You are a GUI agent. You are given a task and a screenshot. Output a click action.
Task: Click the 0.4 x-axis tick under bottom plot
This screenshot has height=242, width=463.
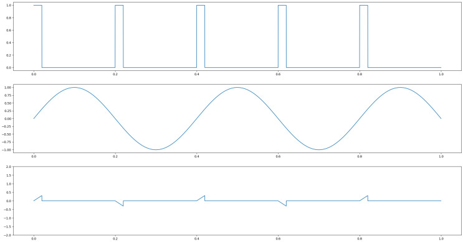pos(197,239)
